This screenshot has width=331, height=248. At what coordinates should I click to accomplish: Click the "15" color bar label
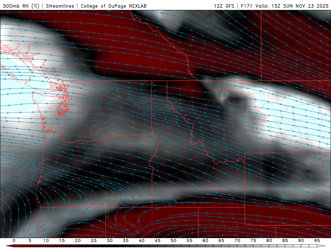point(62,241)
